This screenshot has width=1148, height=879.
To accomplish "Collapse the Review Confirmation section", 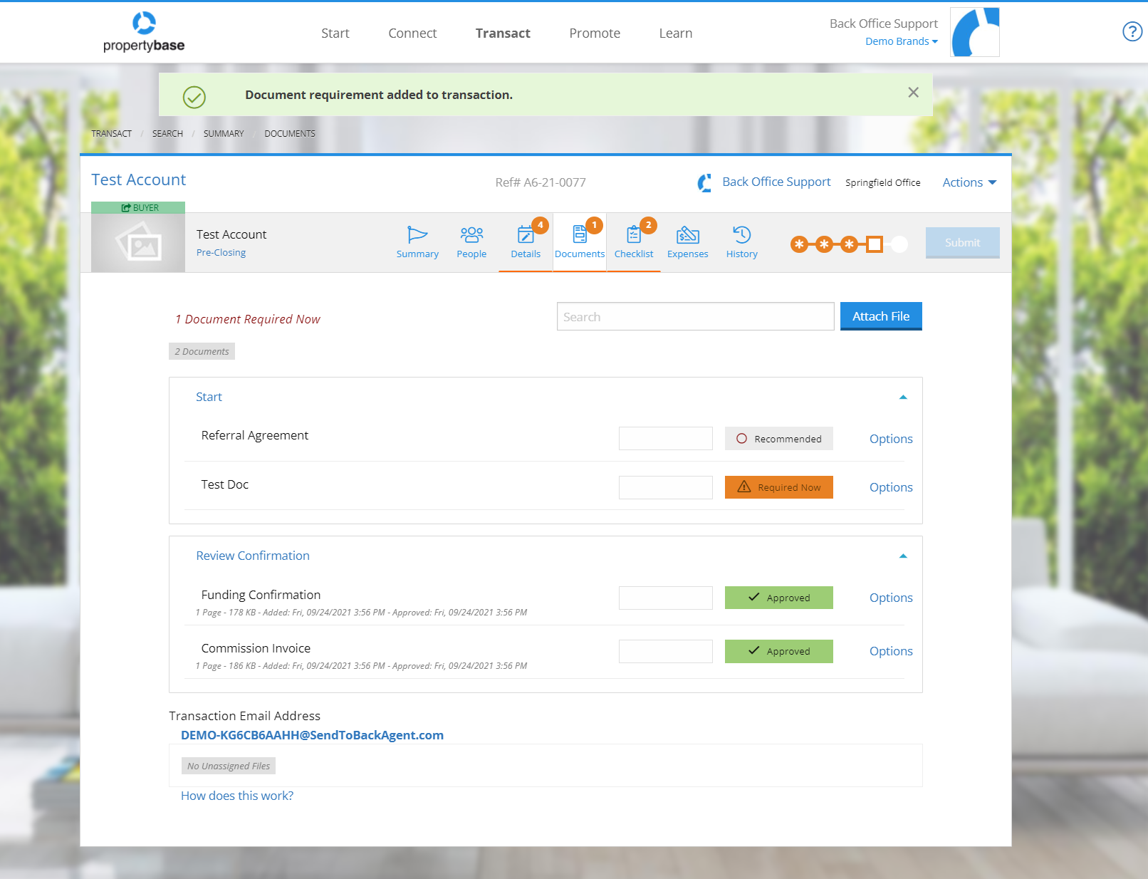I will point(903,556).
